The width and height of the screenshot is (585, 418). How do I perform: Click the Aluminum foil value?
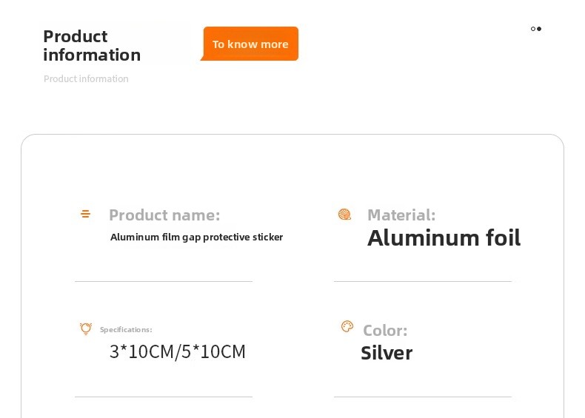444,238
